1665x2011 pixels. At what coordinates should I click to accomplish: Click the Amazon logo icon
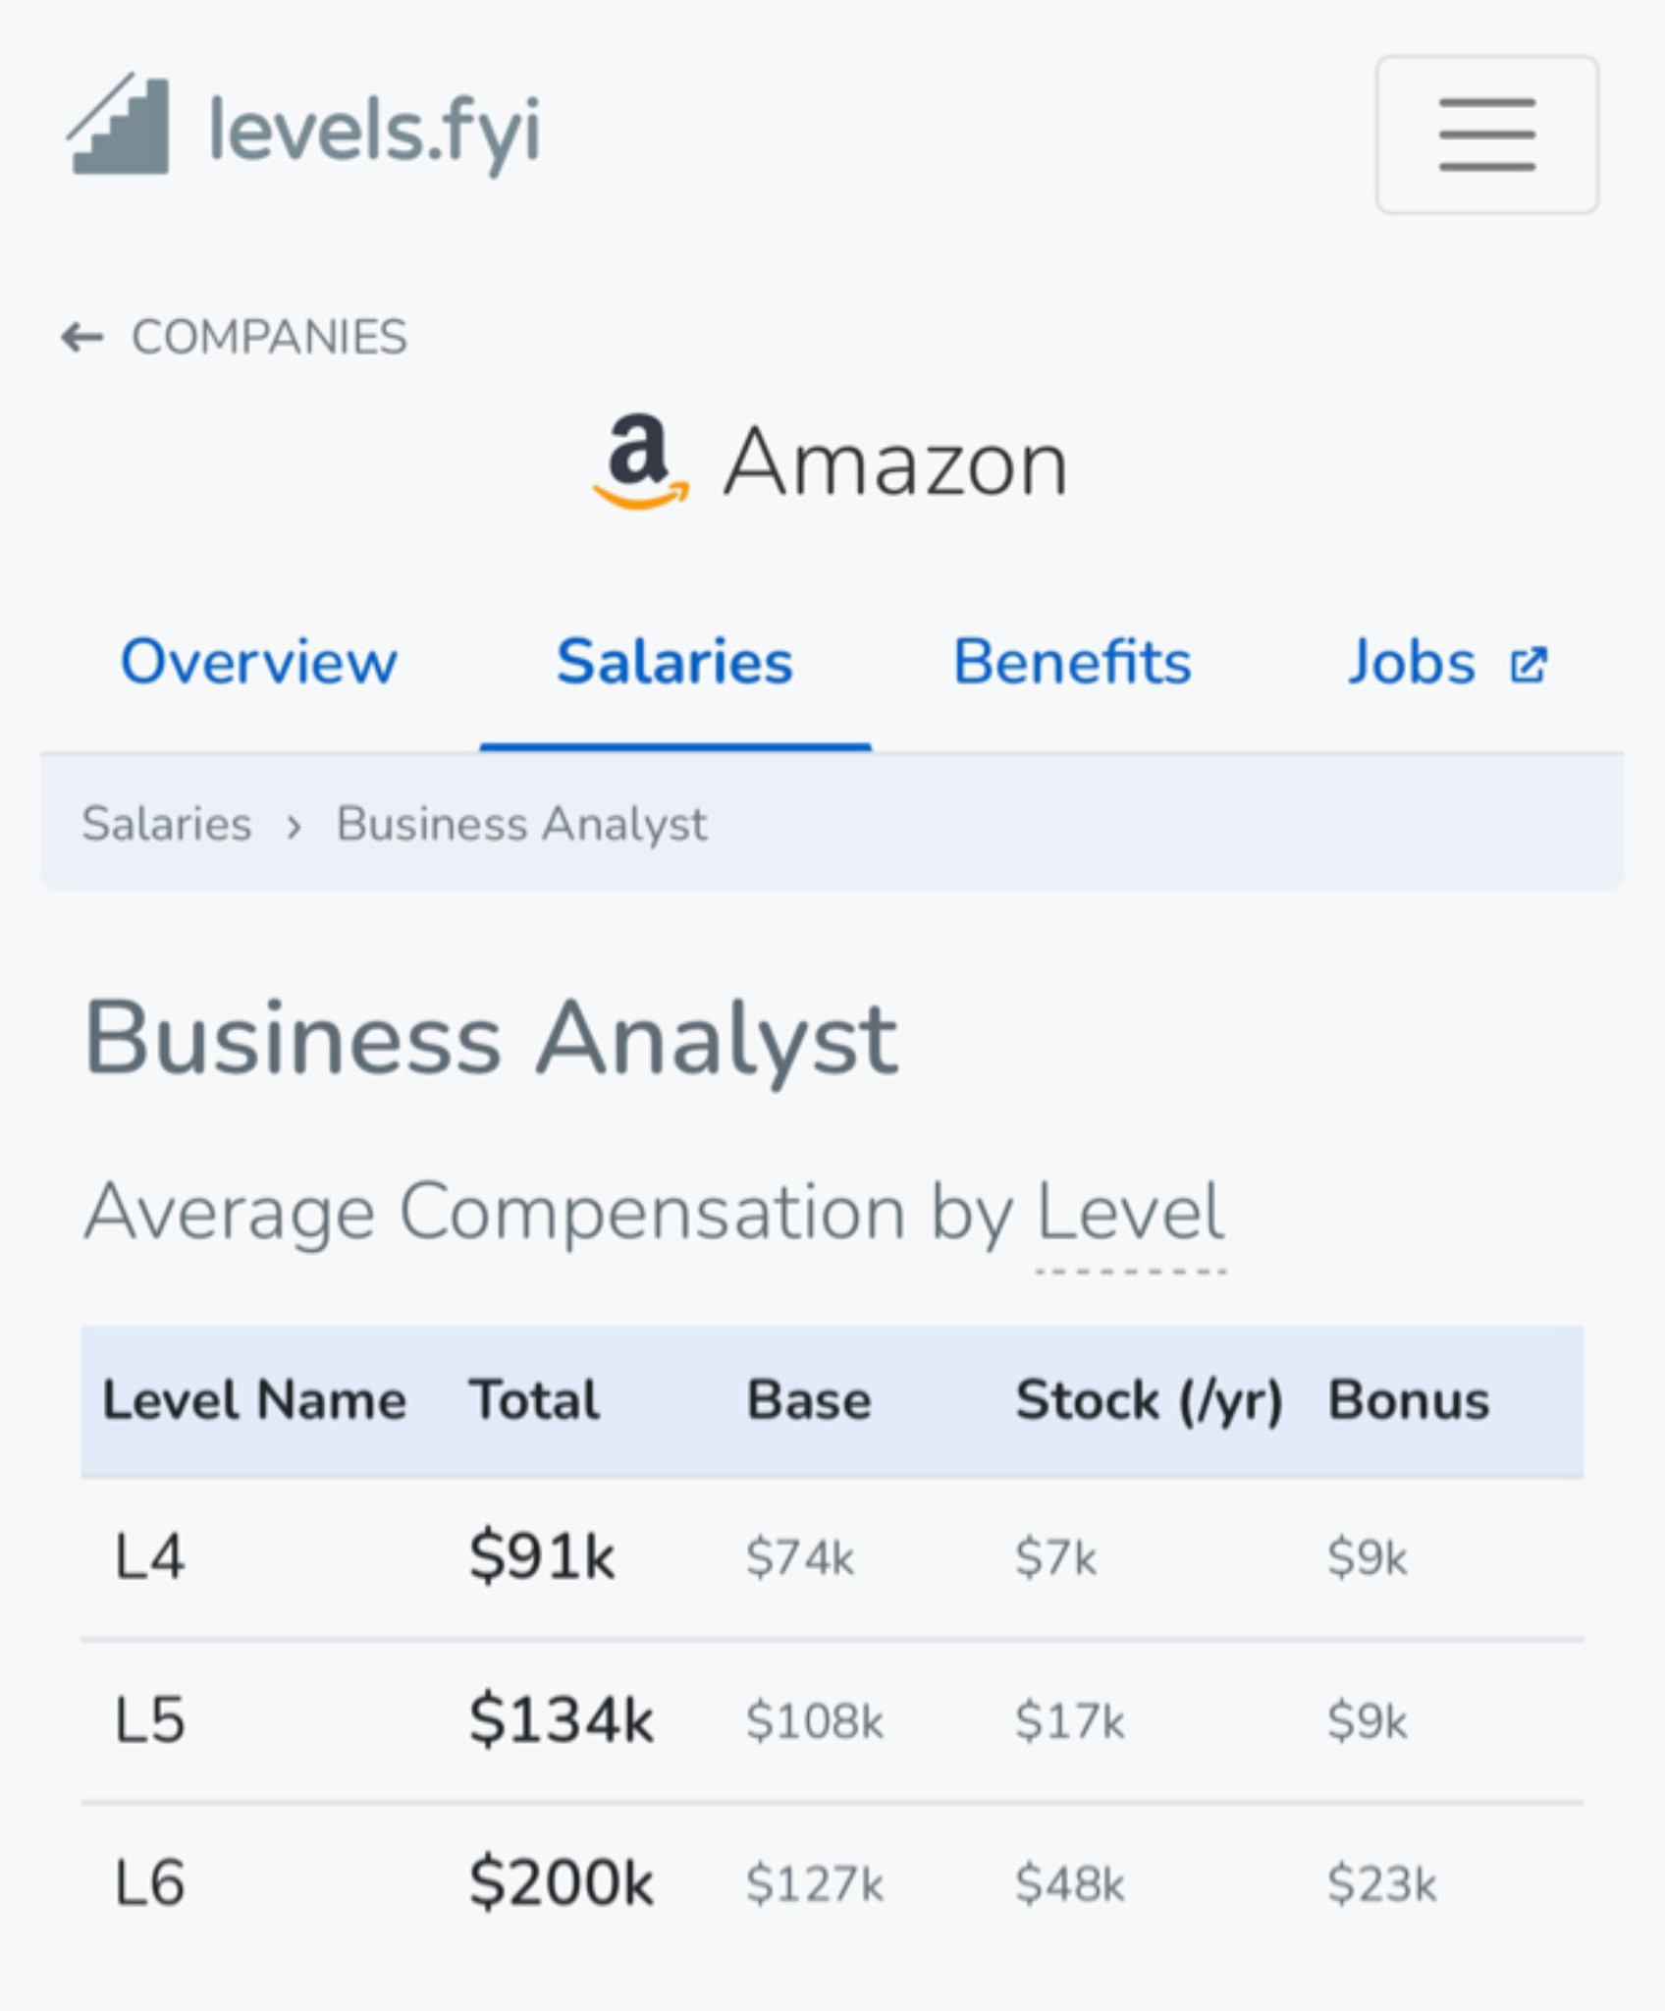click(x=640, y=462)
